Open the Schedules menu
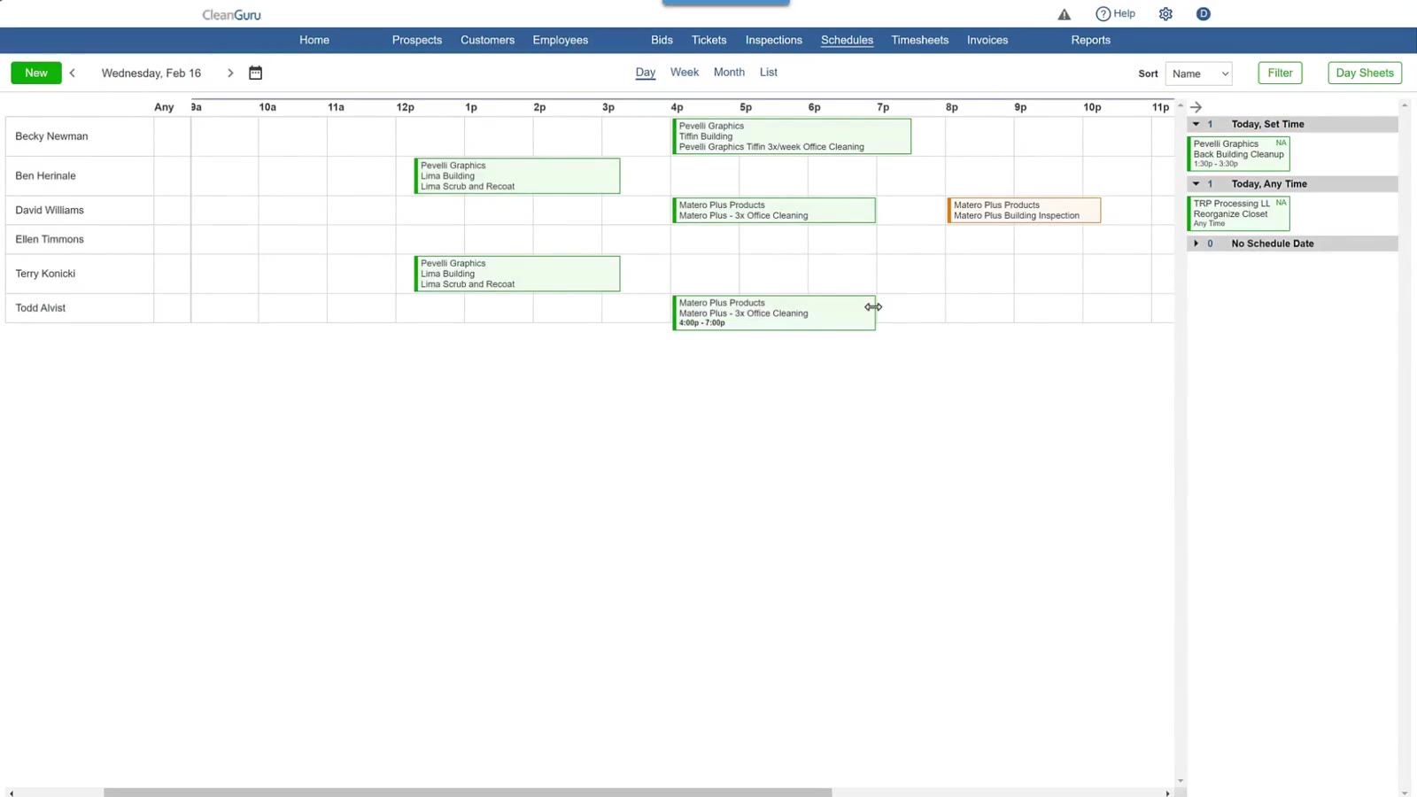The width and height of the screenshot is (1417, 797). click(x=847, y=41)
